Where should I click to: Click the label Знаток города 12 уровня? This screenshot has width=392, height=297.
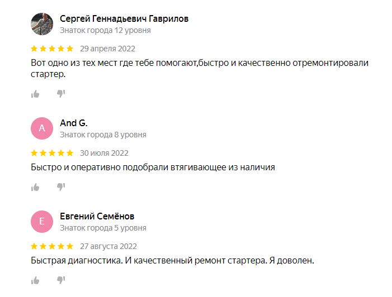click(x=105, y=31)
